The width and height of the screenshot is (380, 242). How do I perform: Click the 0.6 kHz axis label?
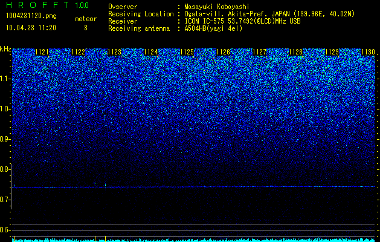click(4, 230)
